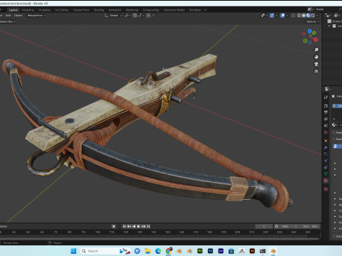This screenshot has height=256, width=342.
Task: Jump to the timeline start
Action: (x=124, y=226)
